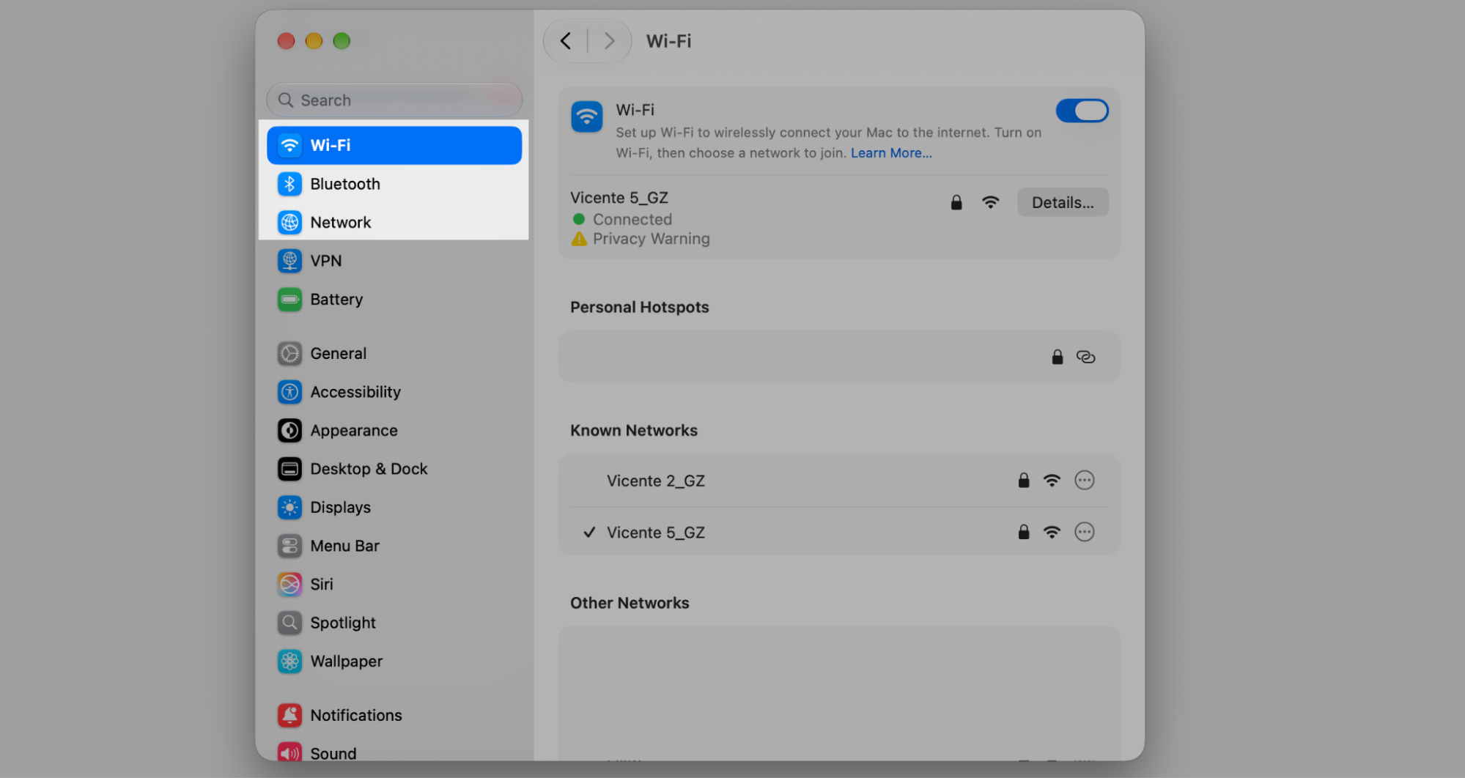1465x778 pixels.
Task: Click the Personal Hotspots heading
Action: point(639,308)
